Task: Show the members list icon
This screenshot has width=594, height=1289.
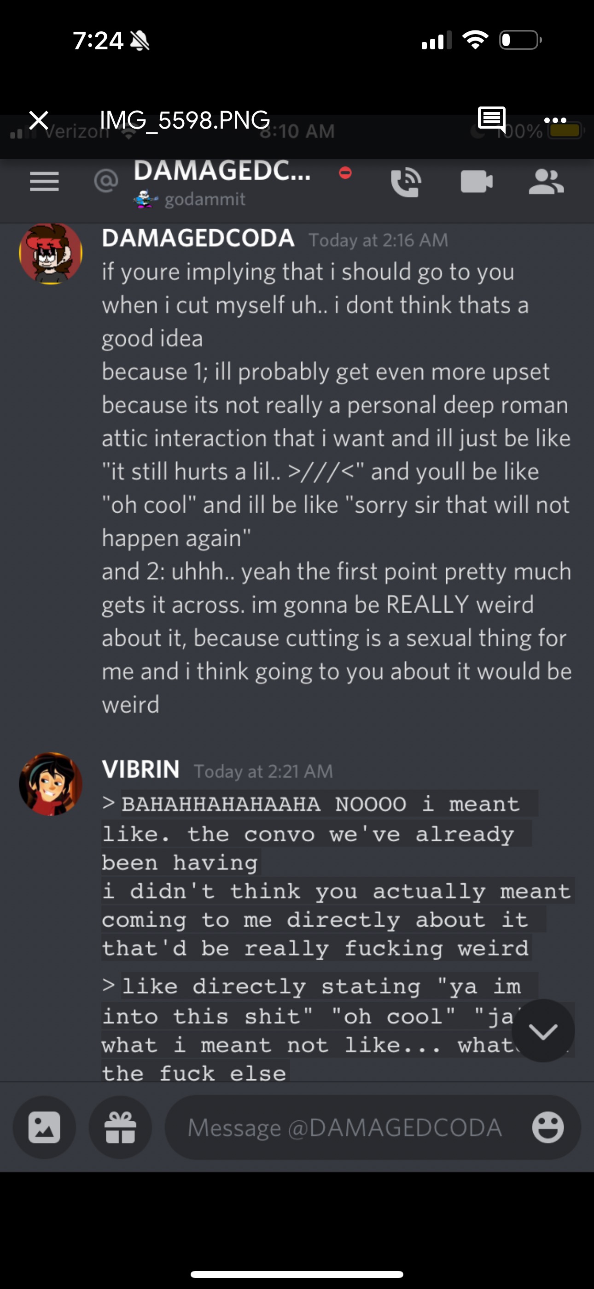Action: (546, 182)
